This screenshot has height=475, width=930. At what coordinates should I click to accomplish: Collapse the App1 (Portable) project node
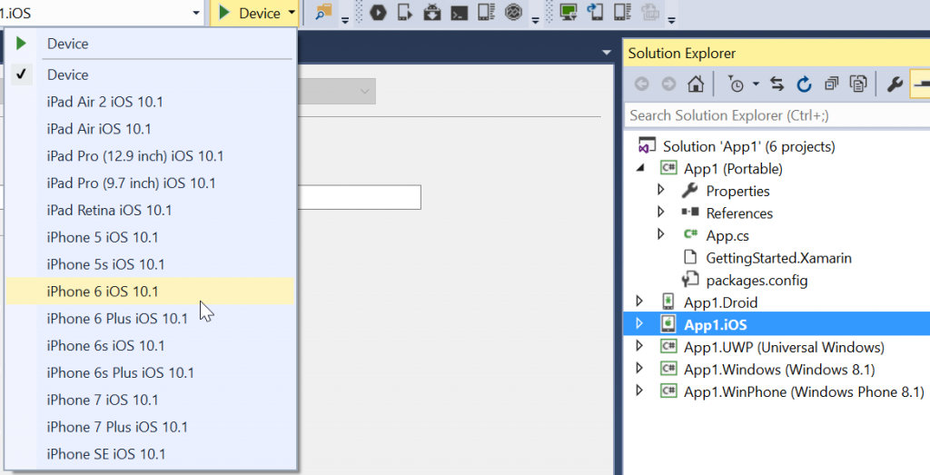point(640,168)
